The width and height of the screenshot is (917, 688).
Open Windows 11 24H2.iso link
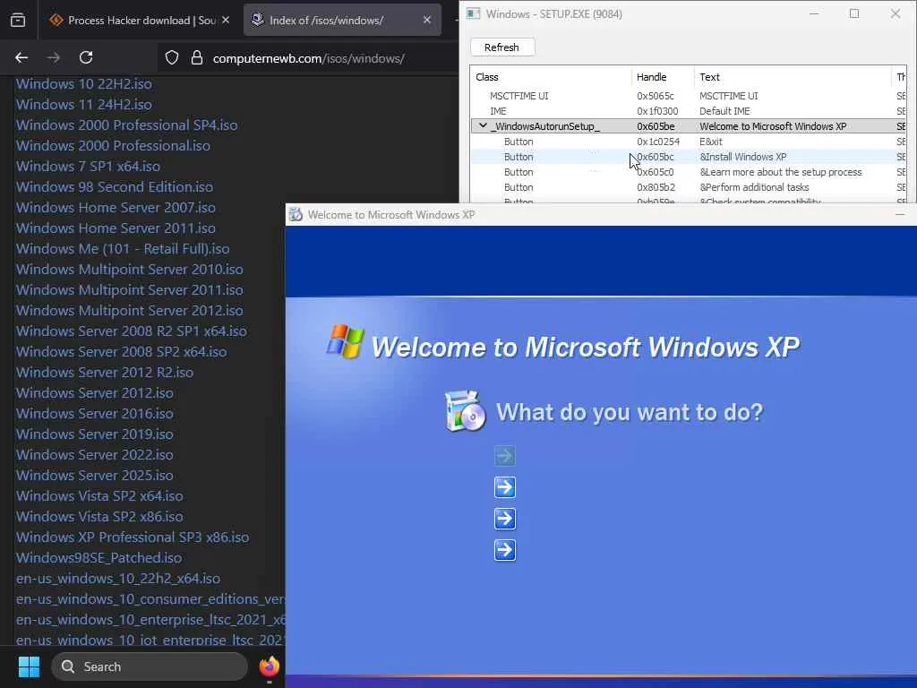pos(84,104)
